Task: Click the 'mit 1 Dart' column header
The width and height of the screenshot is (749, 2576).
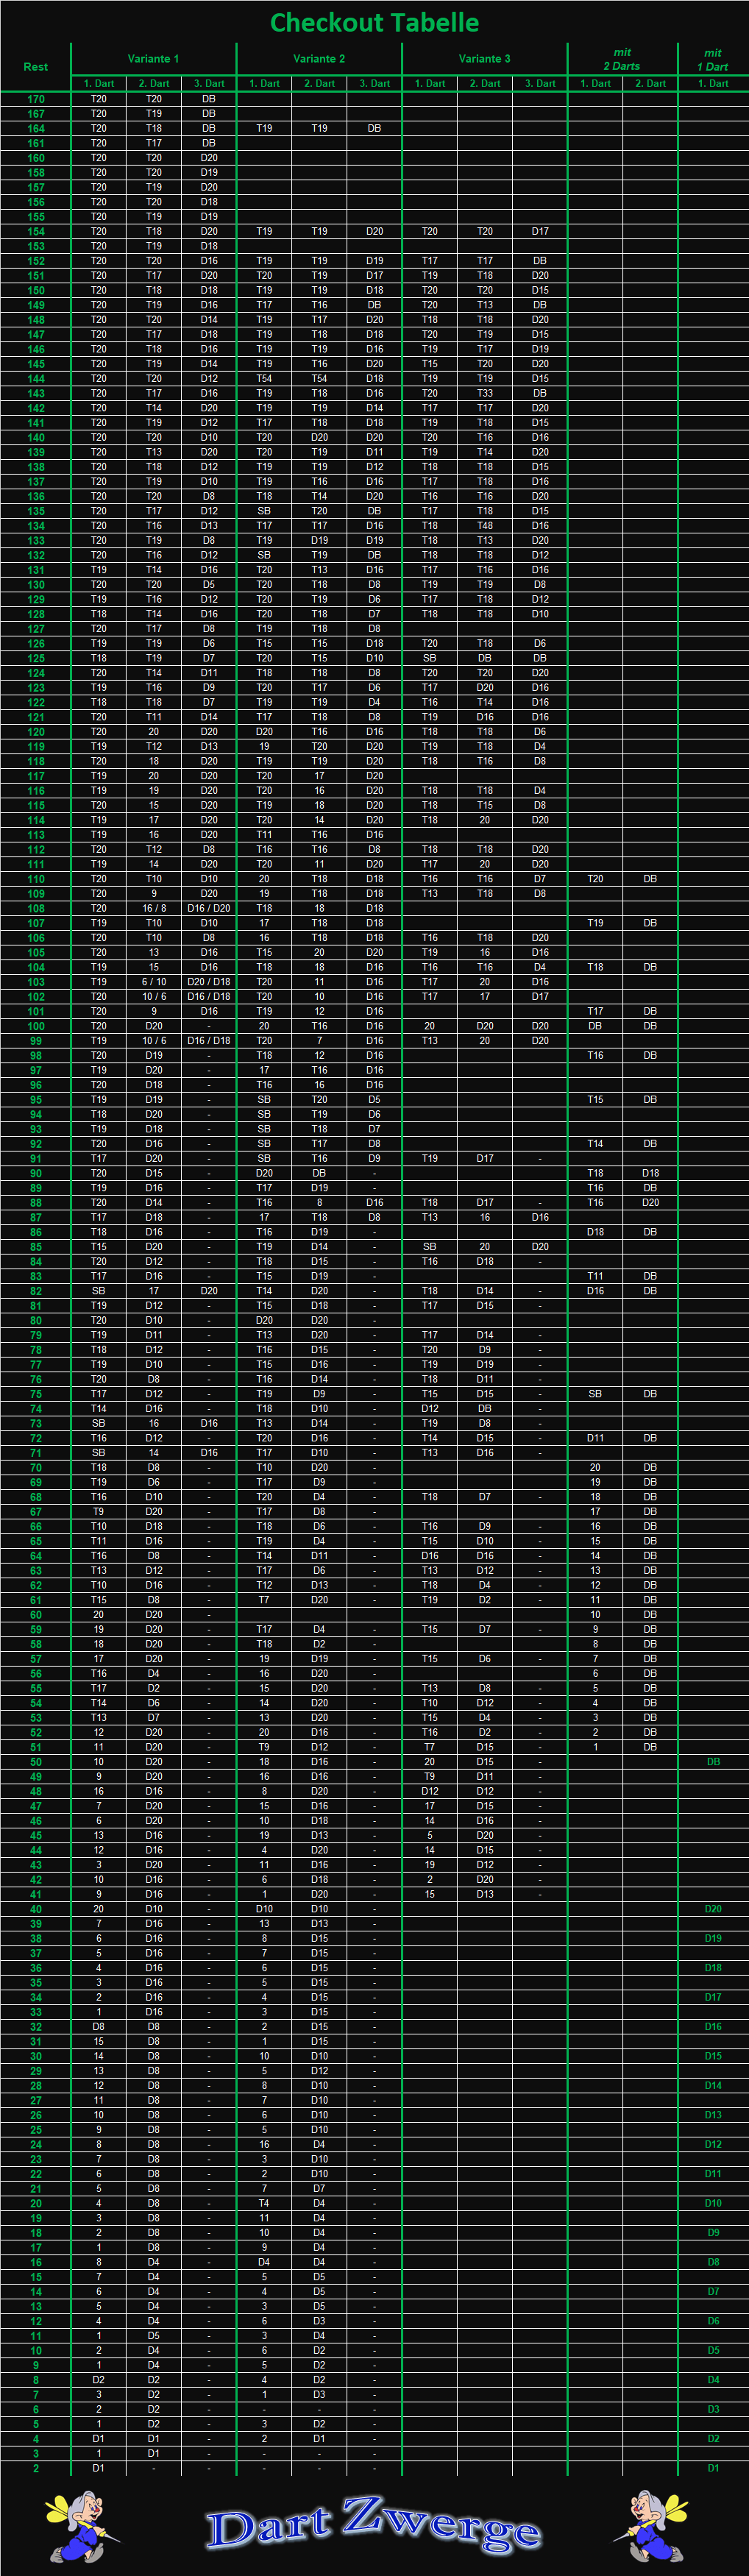Action: pos(712,59)
